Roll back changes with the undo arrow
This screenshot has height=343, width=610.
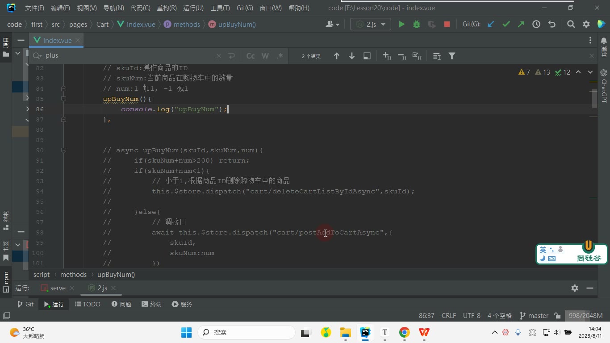pos(552,25)
